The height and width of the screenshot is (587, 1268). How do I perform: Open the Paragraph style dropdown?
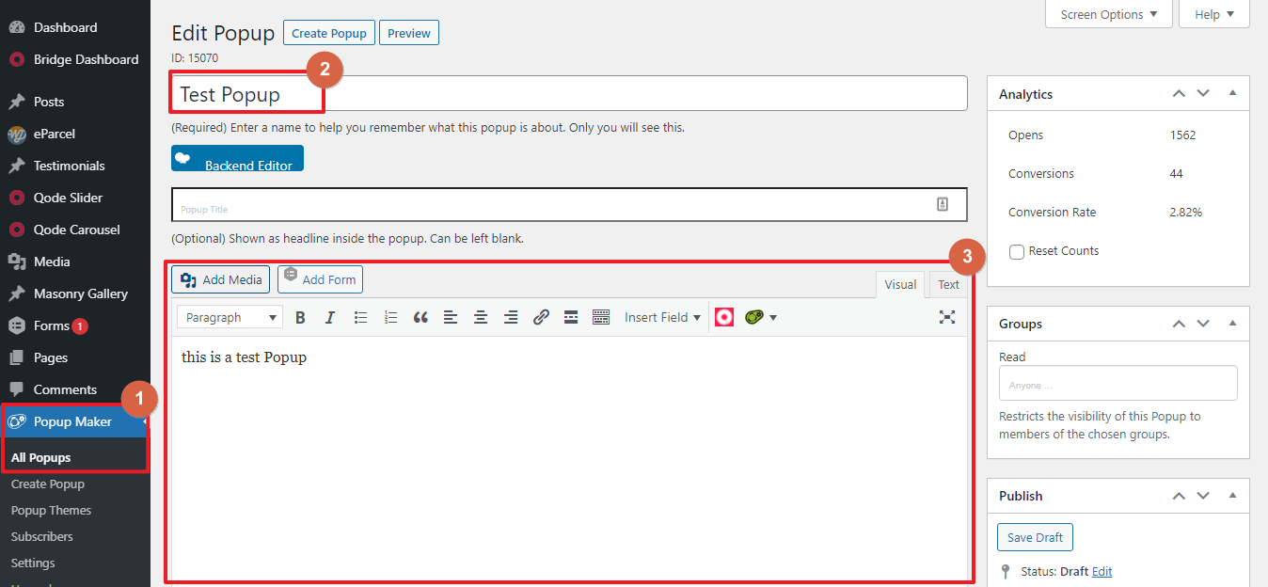[229, 317]
